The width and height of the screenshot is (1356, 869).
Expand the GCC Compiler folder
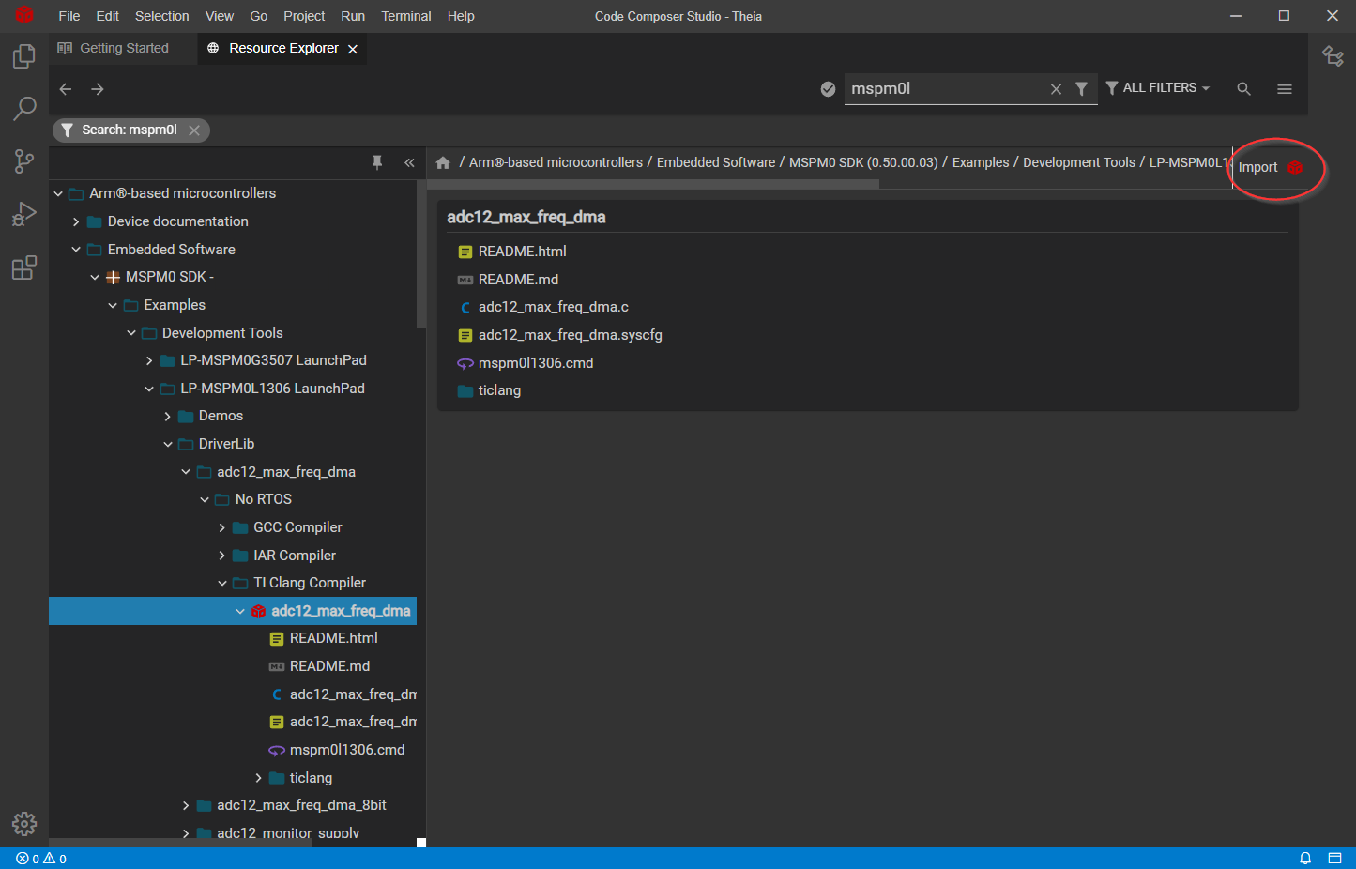click(x=222, y=527)
